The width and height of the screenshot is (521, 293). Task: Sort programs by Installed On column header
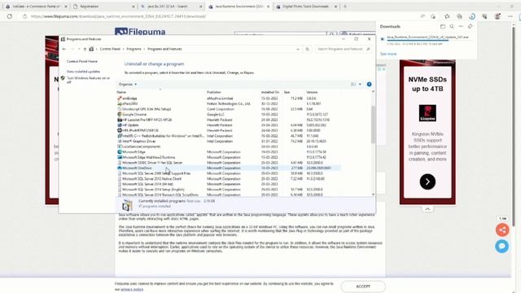pos(271,92)
